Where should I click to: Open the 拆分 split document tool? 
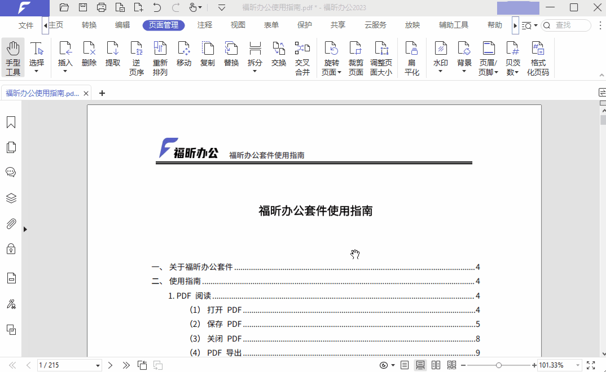click(x=254, y=55)
